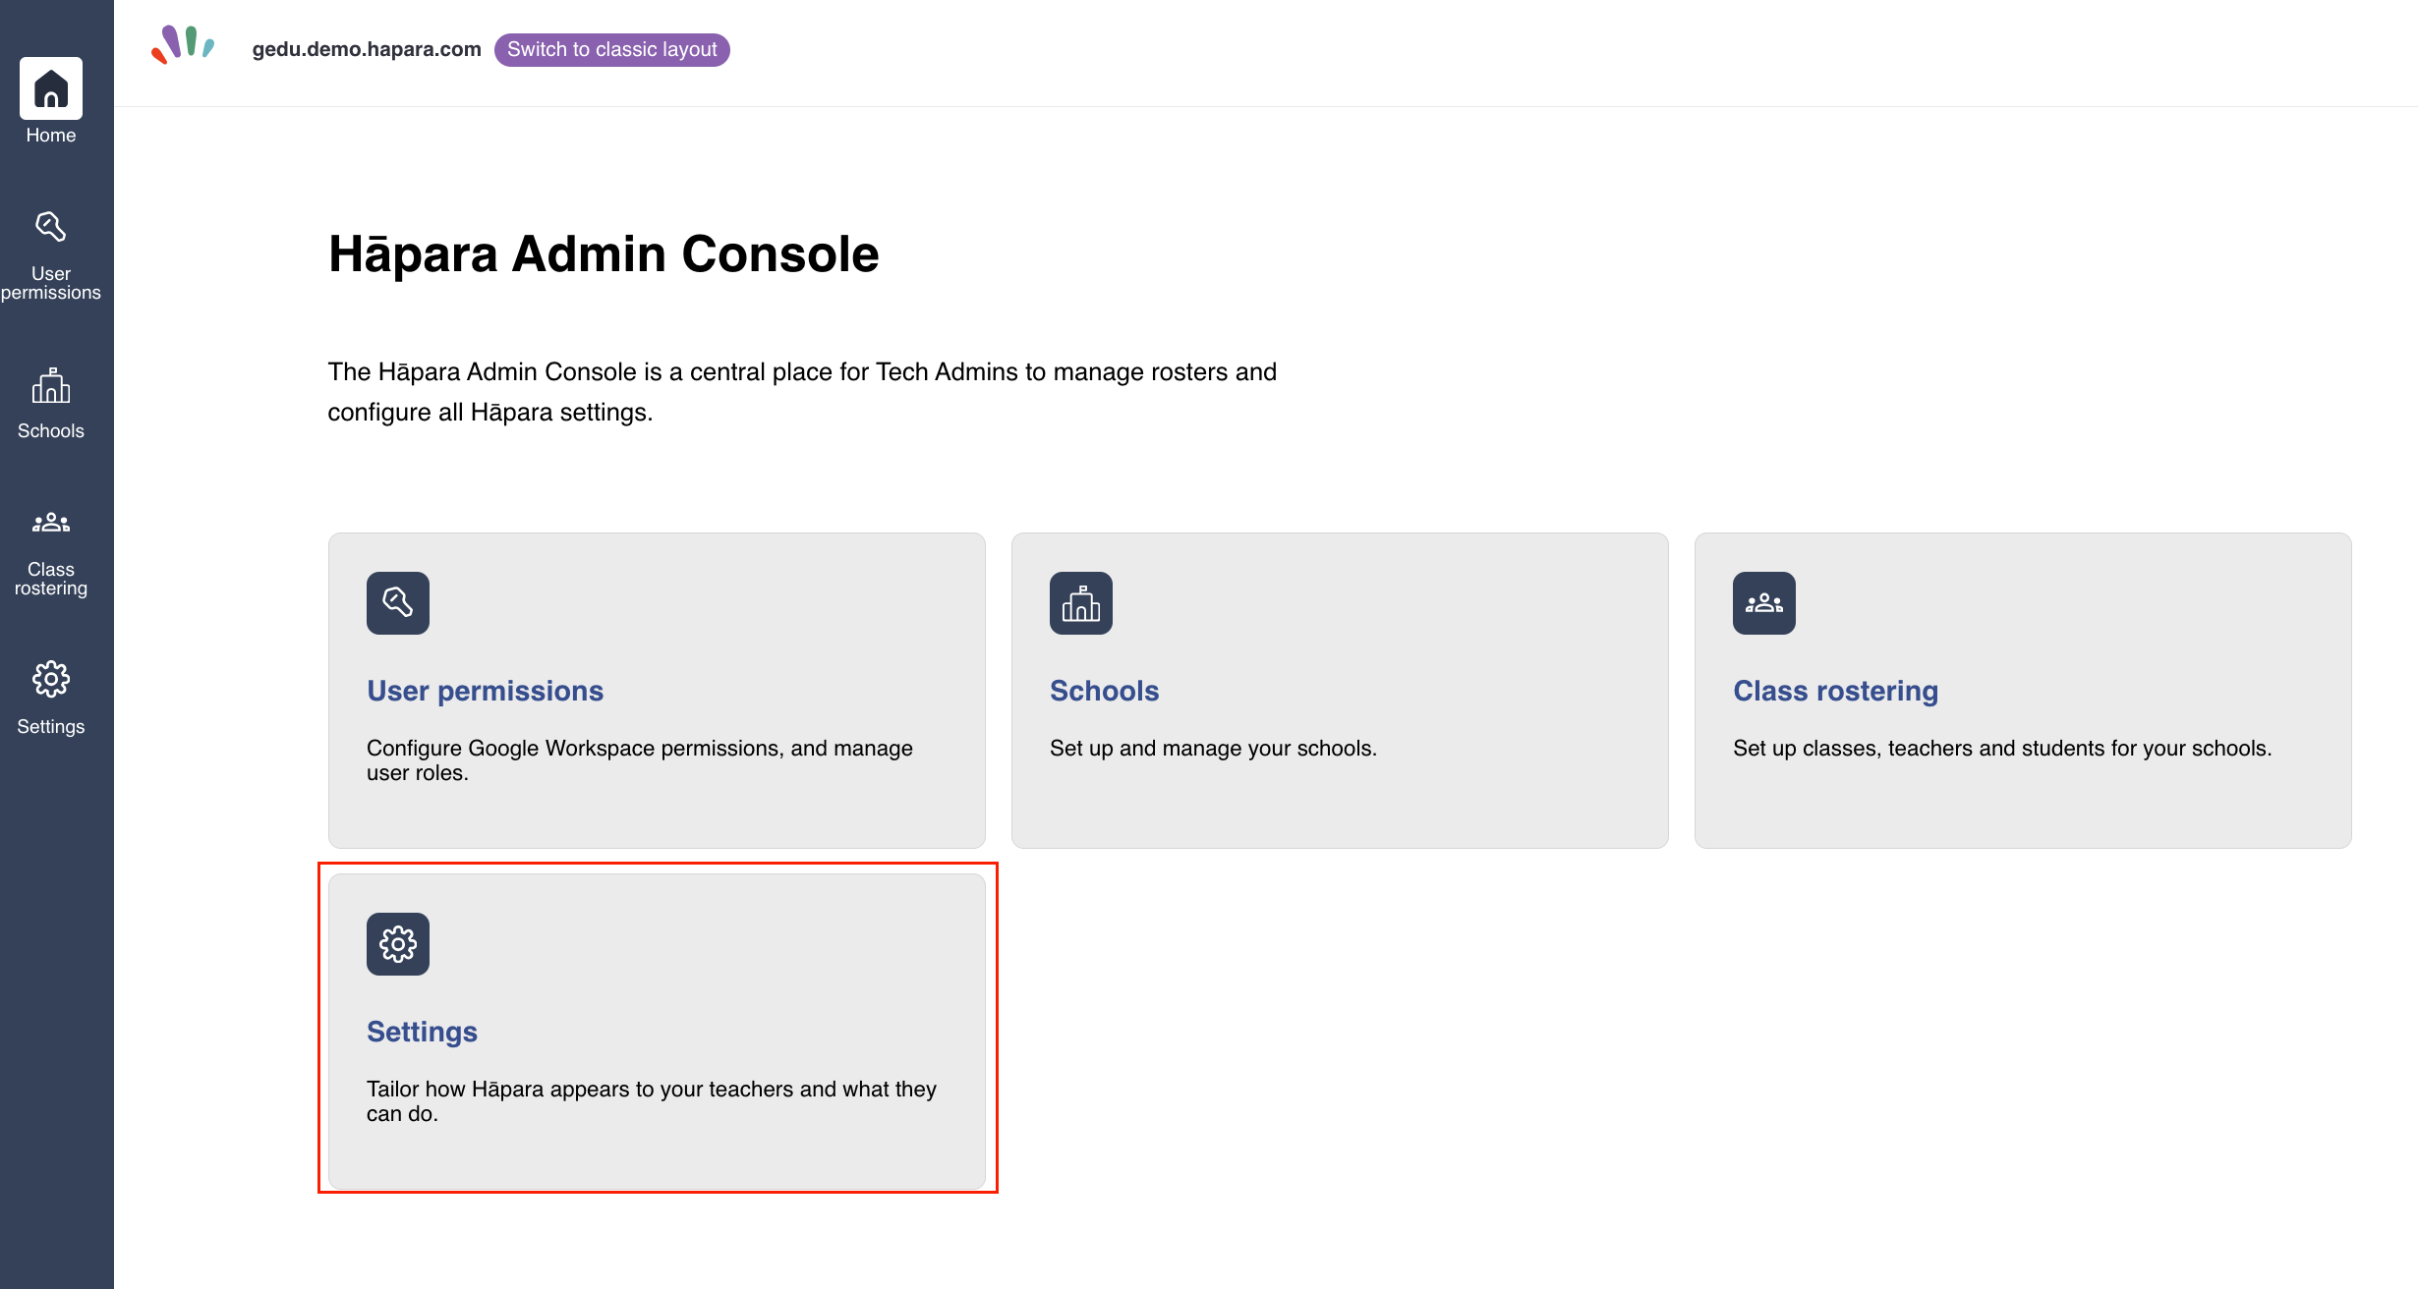Click building icon on Schools card
This screenshot has width=2418, height=1289.
pyautogui.click(x=1081, y=603)
